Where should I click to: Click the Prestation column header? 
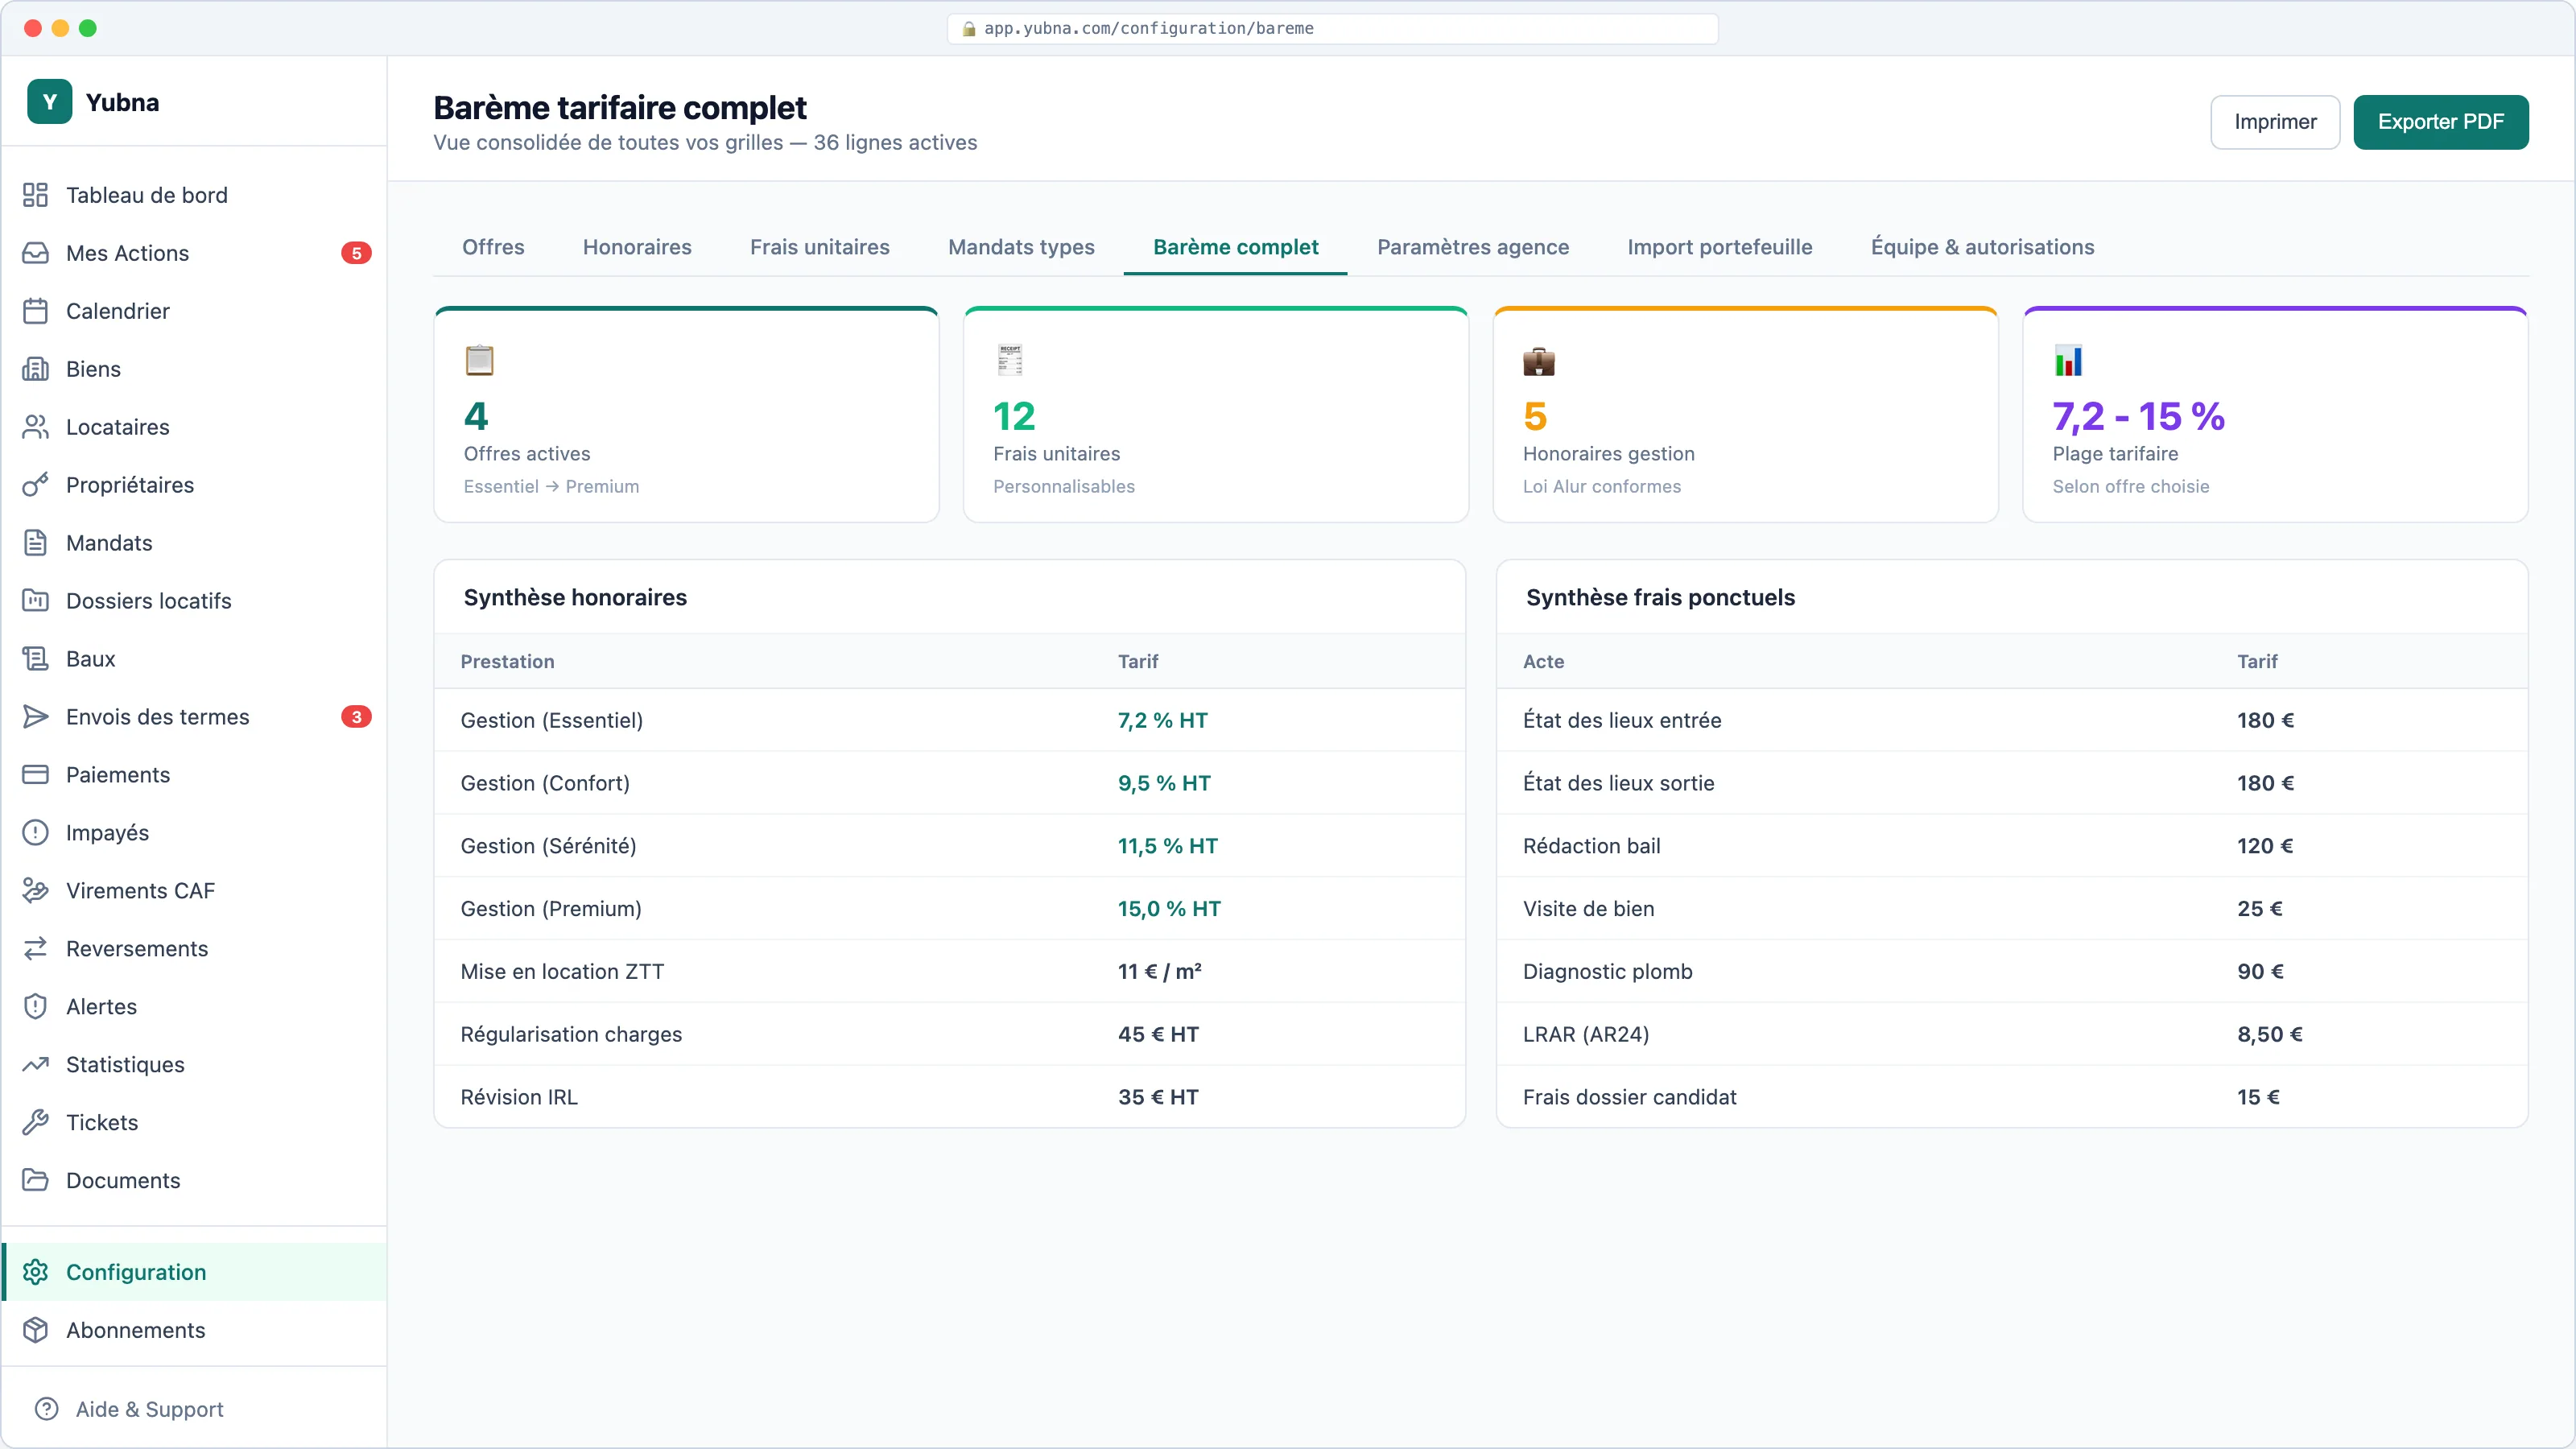(x=507, y=662)
